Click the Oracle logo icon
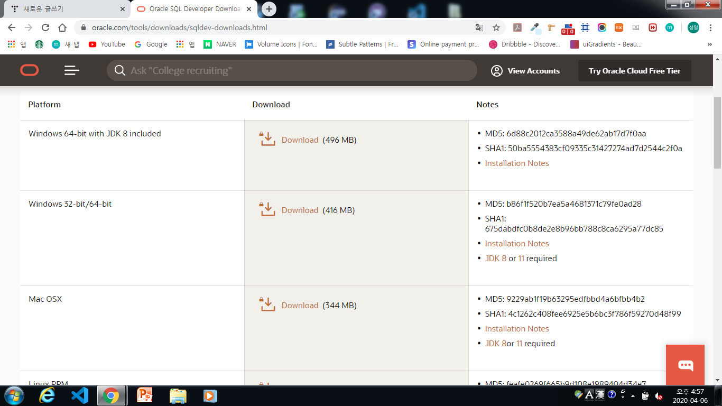Viewport: 722px width, 406px height. 30,70
